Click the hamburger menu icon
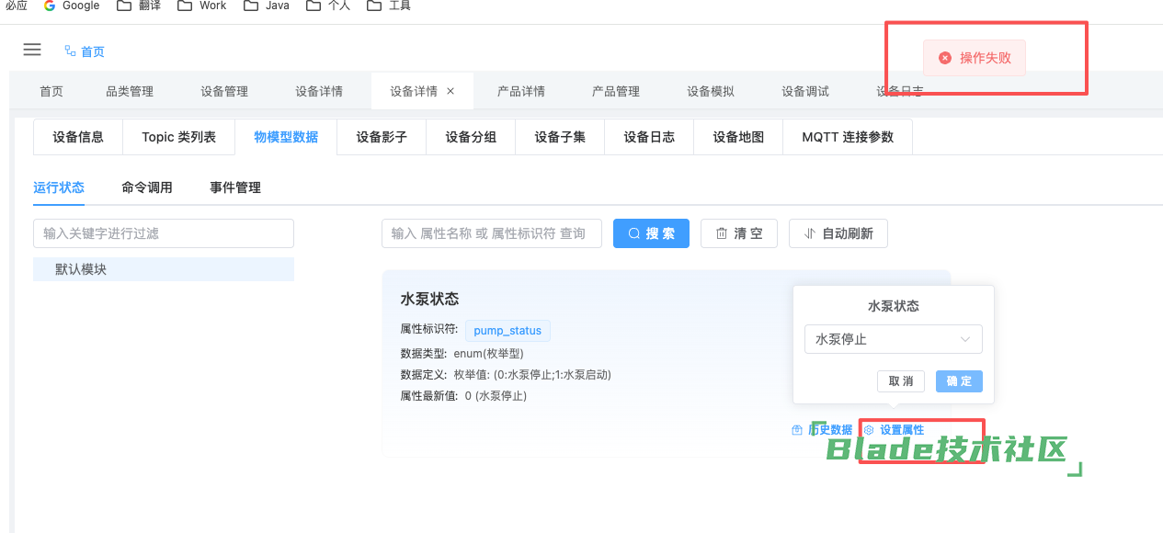The height and width of the screenshot is (533, 1163). click(x=32, y=51)
